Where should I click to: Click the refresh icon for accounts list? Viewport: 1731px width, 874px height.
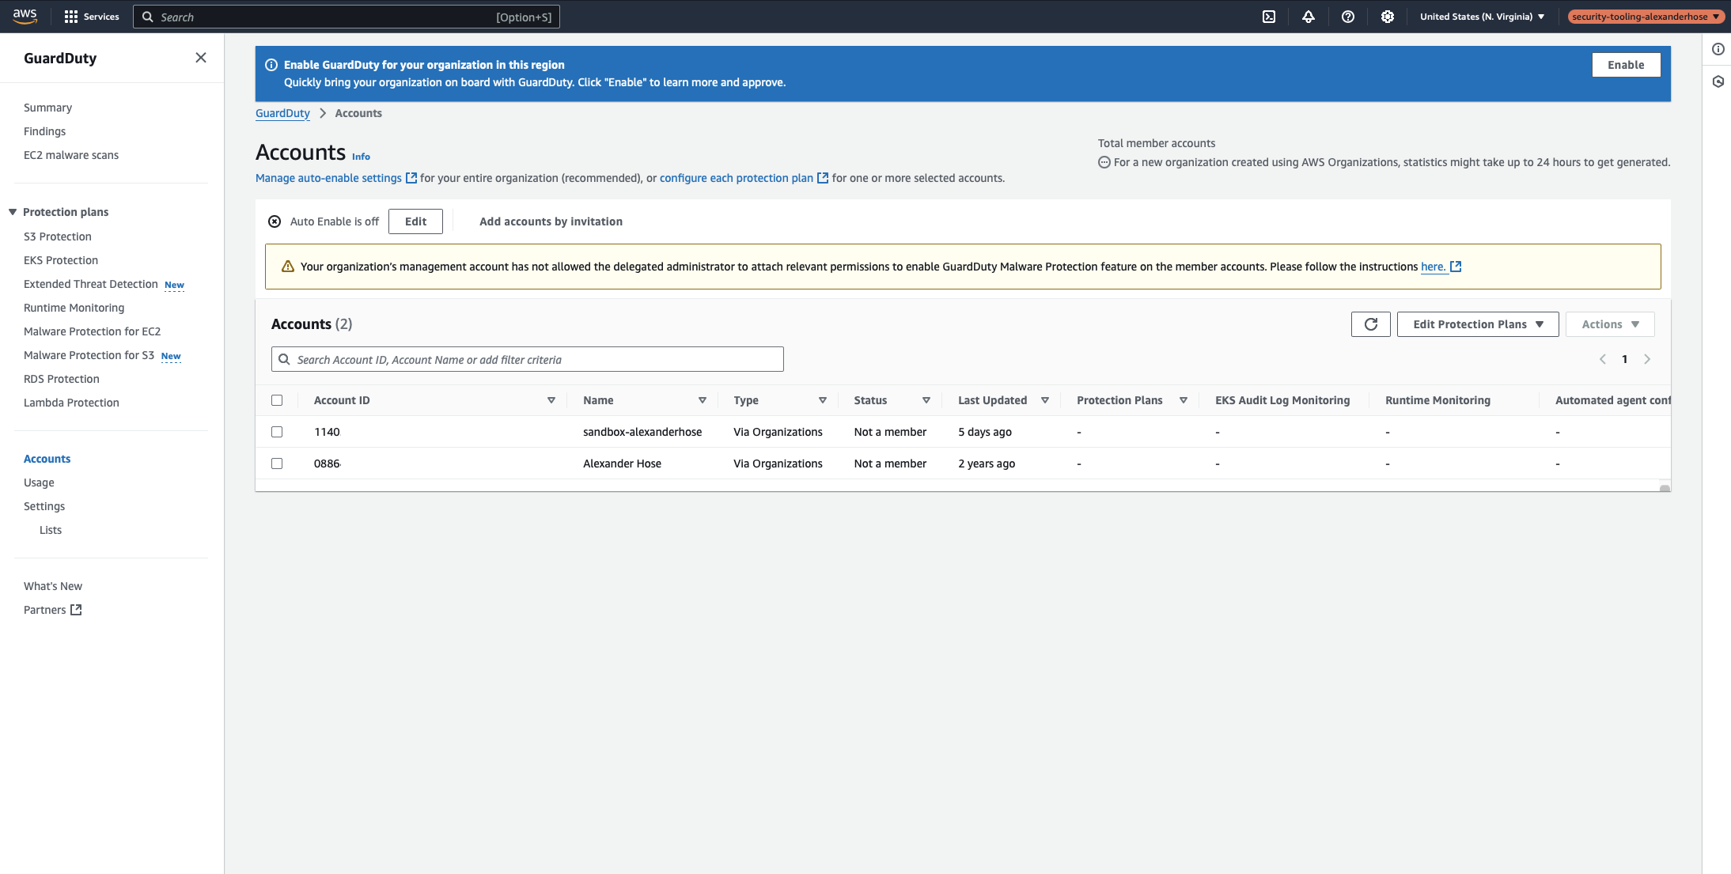click(x=1371, y=323)
